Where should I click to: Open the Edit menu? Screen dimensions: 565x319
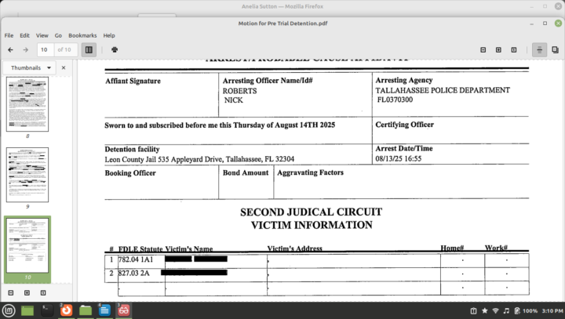(x=24, y=35)
